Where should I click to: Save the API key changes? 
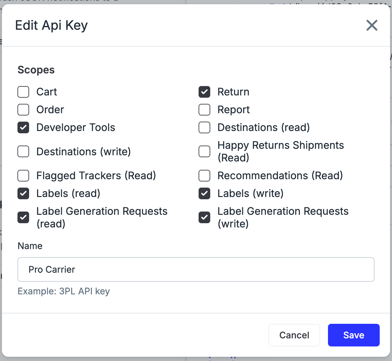pos(354,335)
